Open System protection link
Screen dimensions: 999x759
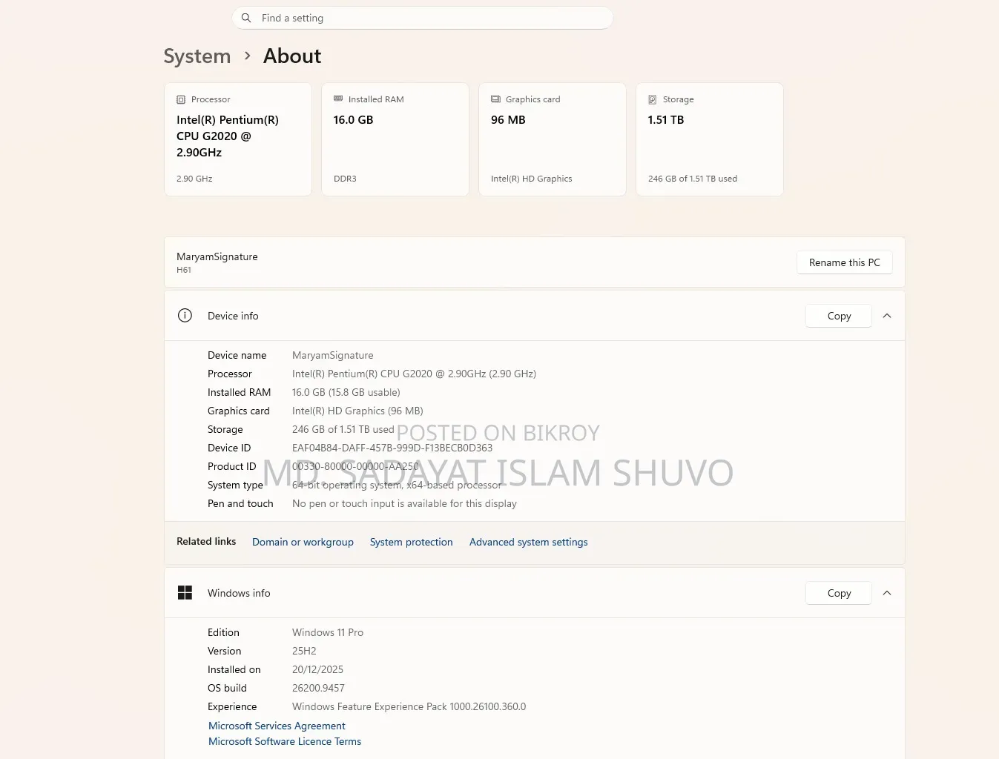(x=412, y=542)
